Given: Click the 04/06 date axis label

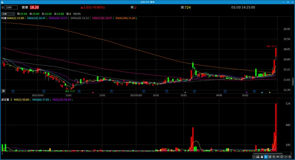Looking at the screenshot, I should 219,95.
